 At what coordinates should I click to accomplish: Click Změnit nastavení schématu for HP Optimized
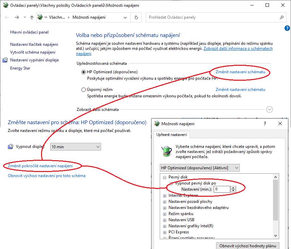pyautogui.click(x=240, y=72)
